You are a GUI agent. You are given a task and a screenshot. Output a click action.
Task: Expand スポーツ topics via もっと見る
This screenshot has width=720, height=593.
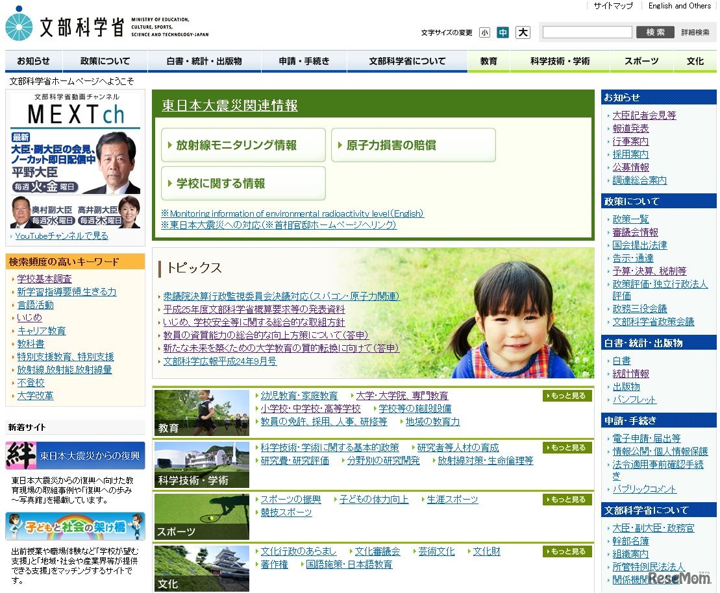pyautogui.click(x=566, y=499)
